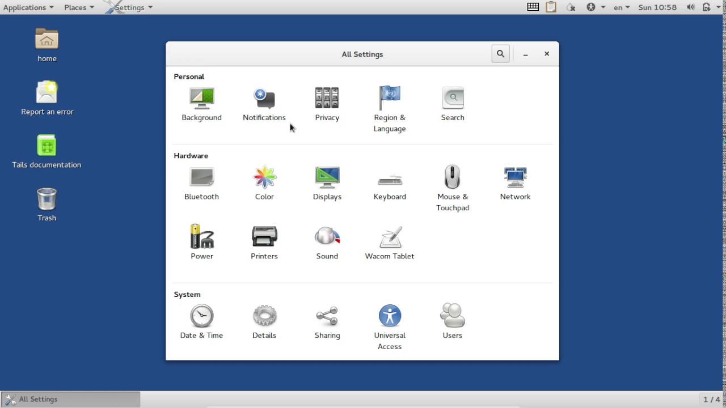Image resolution: width=726 pixels, height=408 pixels.
Task: Open the Trash on the desktop
Action: [47, 205]
